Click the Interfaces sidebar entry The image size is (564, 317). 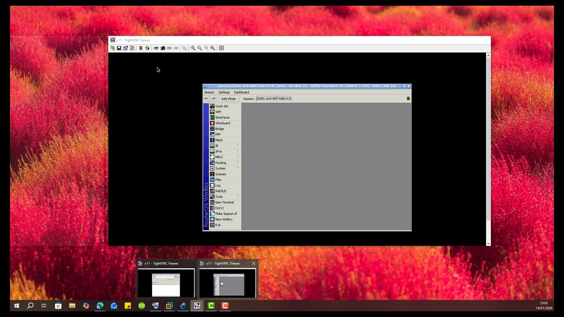(x=222, y=118)
